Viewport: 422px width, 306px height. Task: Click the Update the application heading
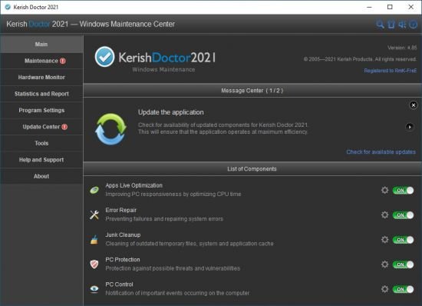171,112
